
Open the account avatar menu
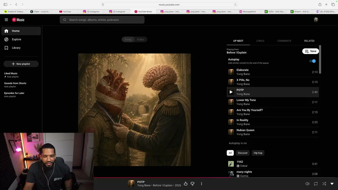point(316,20)
